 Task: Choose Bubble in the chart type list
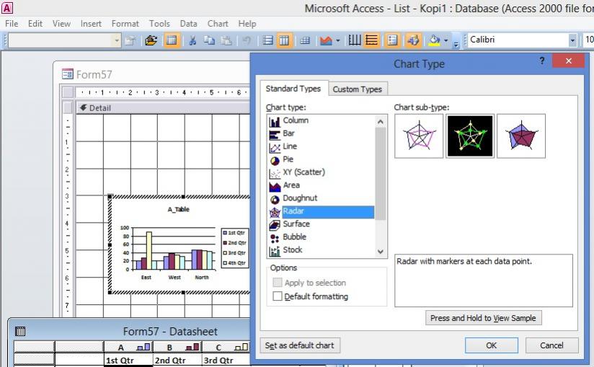(322, 236)
